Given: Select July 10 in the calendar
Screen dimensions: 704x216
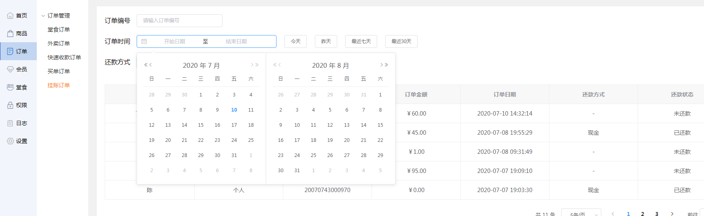Looking at the screenshot, I should [234, 110].
